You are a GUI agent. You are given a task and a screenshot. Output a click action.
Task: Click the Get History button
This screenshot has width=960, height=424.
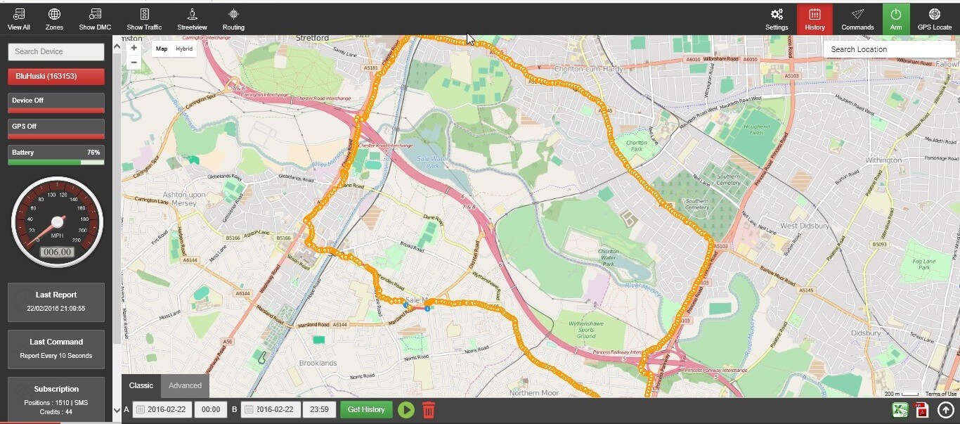point(366,410)
